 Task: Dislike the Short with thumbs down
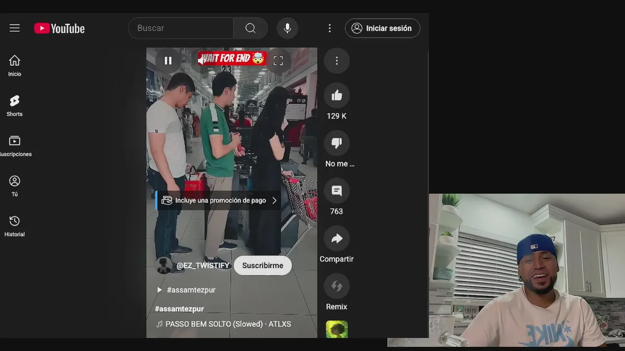click(x=336, y=143)
